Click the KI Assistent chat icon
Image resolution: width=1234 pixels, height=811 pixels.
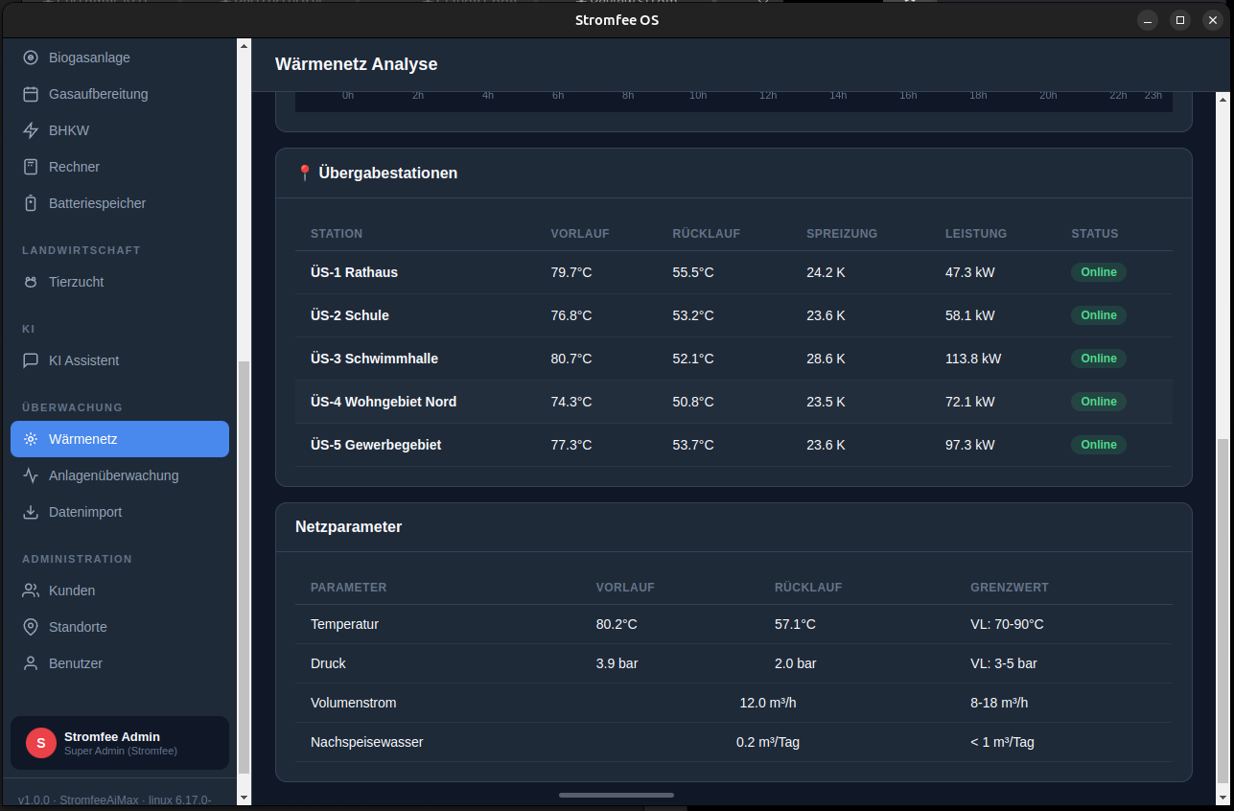31,360
